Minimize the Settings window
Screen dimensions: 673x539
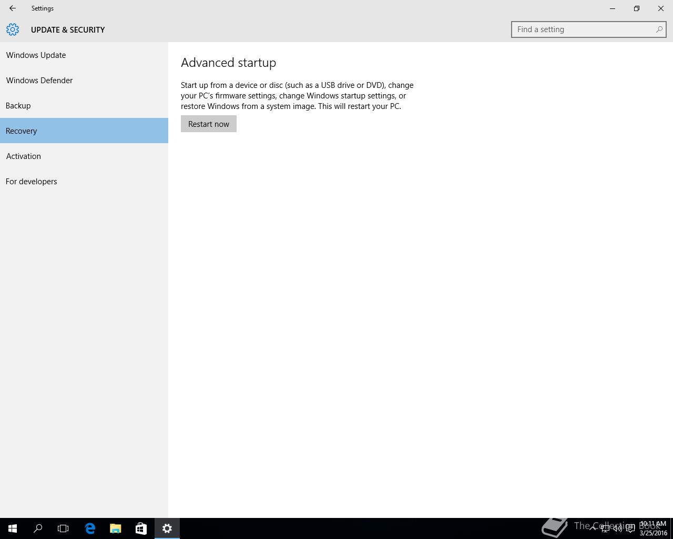[613, 8]
